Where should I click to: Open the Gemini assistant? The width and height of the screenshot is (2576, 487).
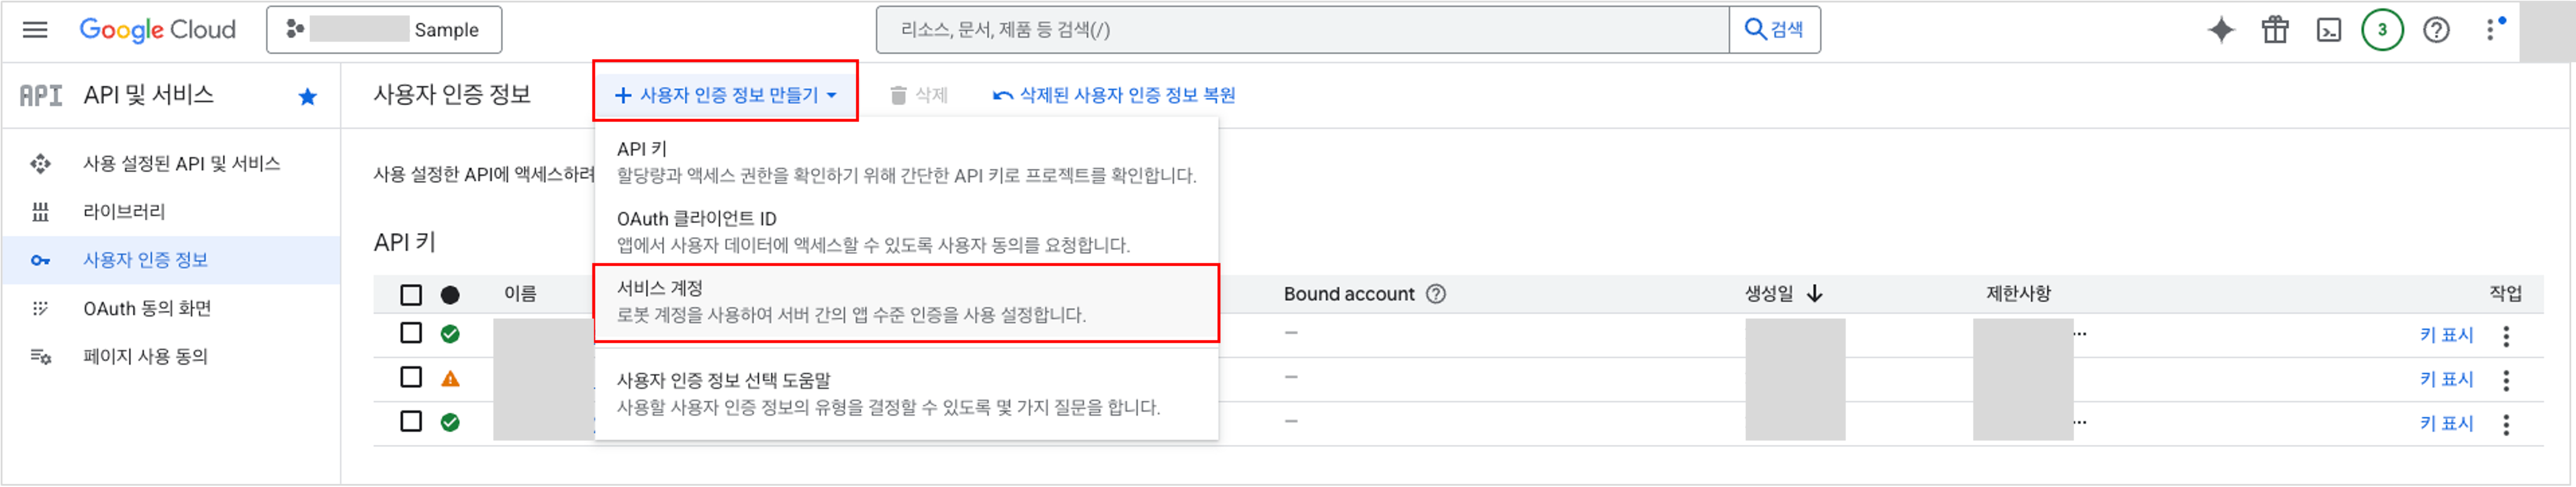pyautogui.click(x=2222, y=30)
